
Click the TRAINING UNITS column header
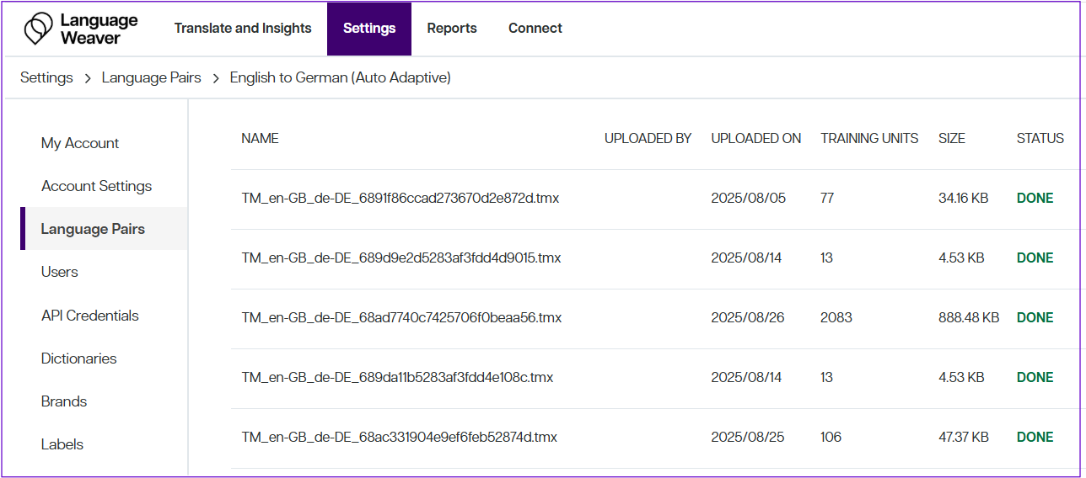point(869,139)
